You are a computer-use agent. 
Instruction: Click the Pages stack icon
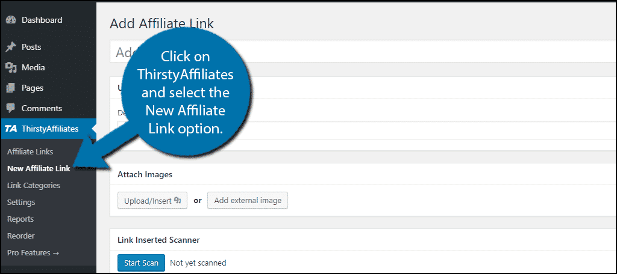tap(11, 88)
